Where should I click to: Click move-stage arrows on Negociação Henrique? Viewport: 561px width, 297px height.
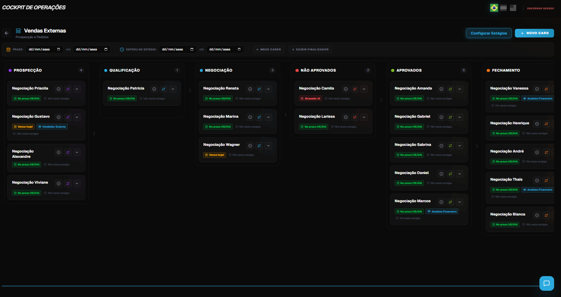546,124
